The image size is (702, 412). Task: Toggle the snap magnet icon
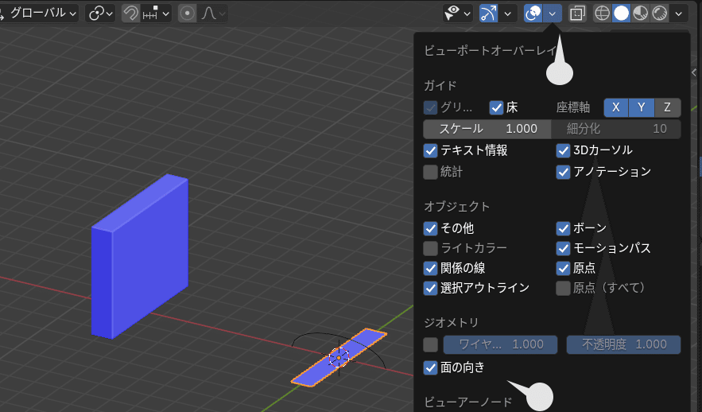[130, 14]
